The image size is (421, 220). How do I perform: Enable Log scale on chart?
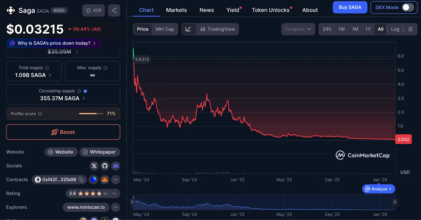tap(395, 29)
